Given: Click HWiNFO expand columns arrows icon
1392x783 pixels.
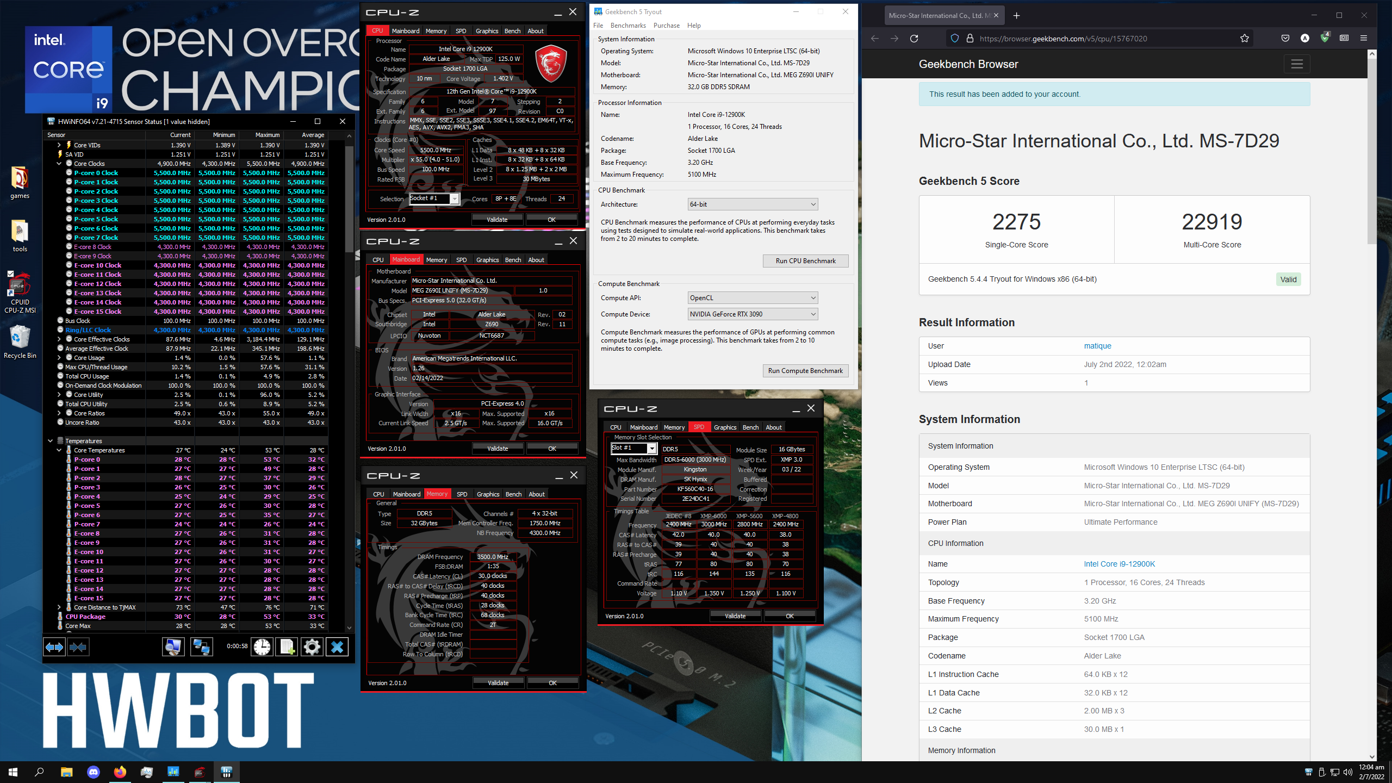Looking at the screenshot, I should 54,647.
